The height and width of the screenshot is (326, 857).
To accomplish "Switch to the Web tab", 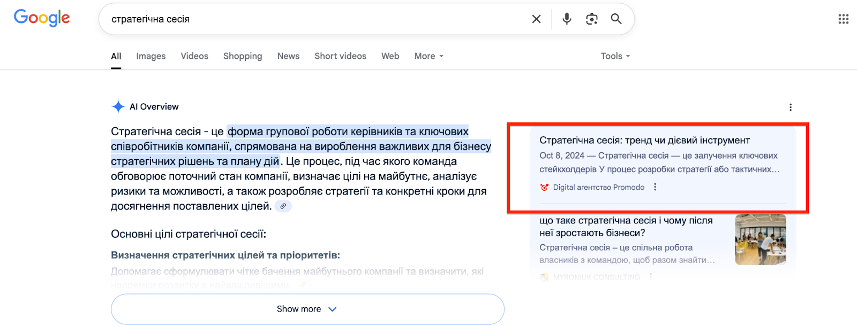I will pyautogui.click(x=390, y=56).
